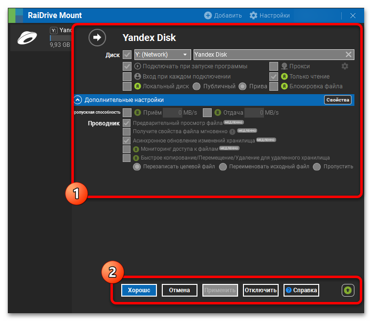This screenshot has height=321, width=372.
Task: Toggle Предварительный просмотр файла checkbox
Action: (127, 123)
